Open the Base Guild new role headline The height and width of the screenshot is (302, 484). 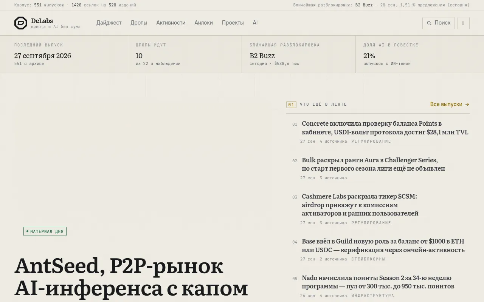click(383, 245)
